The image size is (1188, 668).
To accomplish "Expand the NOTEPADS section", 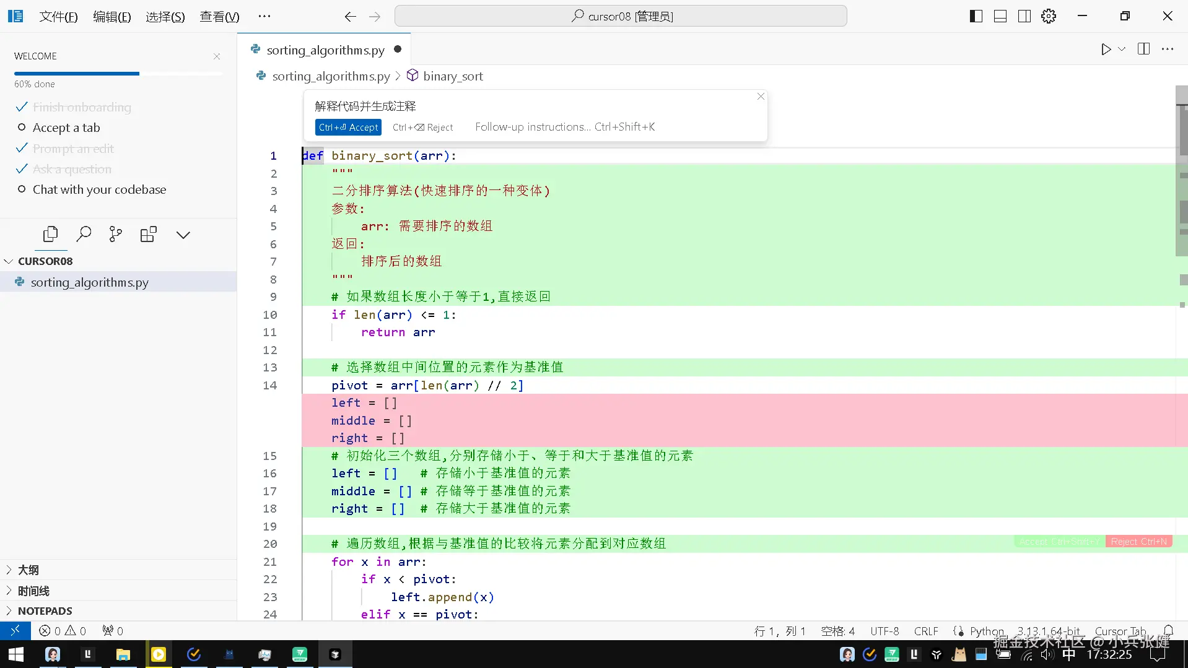I will 118,610.
